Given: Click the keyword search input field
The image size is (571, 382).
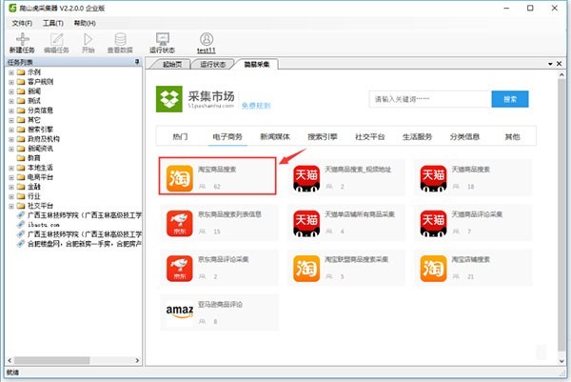Looking at the screenshot, I should click(430, 99).
